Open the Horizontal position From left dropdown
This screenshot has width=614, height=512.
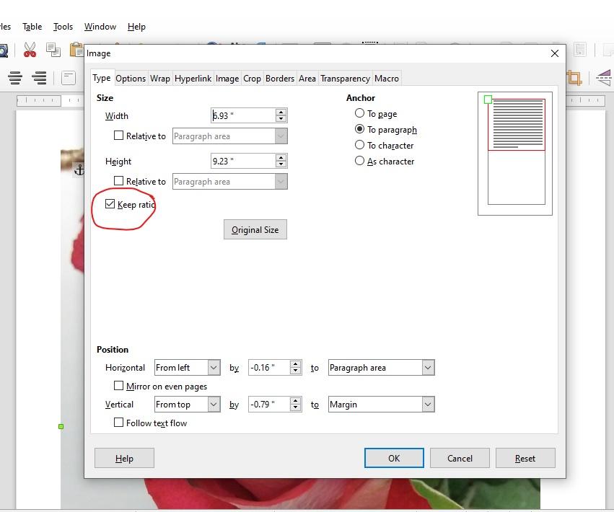[x=214, y=367]
